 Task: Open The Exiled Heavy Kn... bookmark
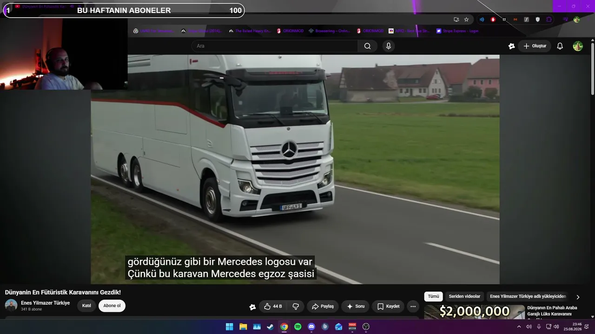(x=250, y=31)
